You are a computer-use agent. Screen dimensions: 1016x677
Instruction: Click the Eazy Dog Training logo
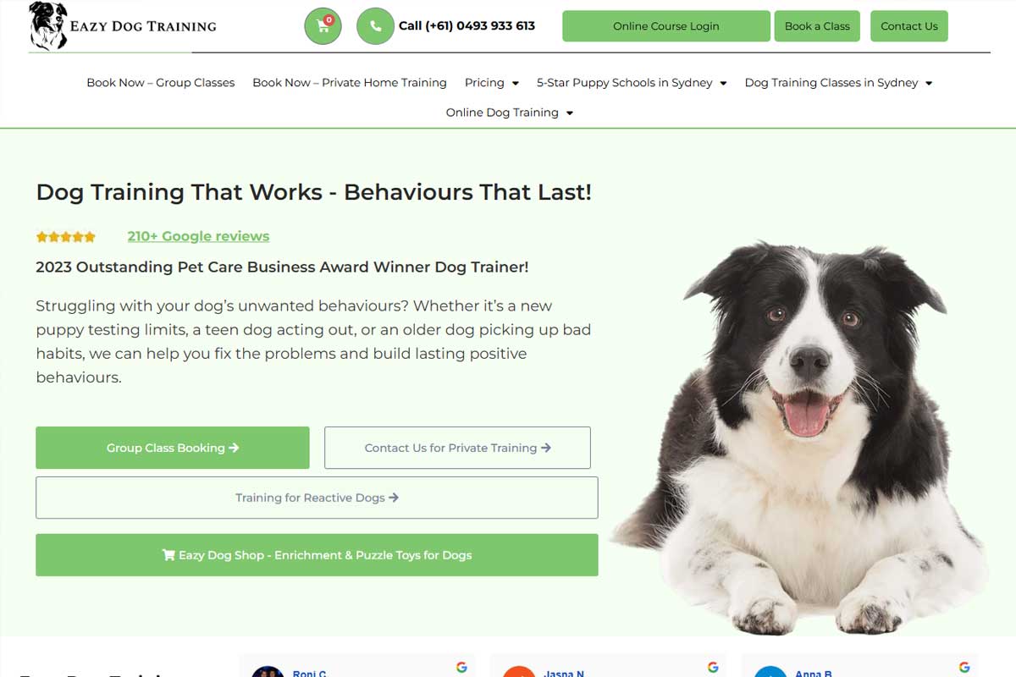(123, 26)
